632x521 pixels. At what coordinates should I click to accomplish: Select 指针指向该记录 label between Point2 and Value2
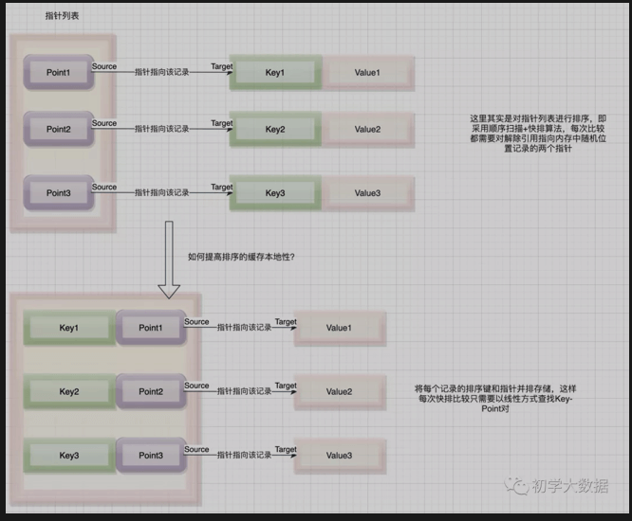tap(244, 391)
